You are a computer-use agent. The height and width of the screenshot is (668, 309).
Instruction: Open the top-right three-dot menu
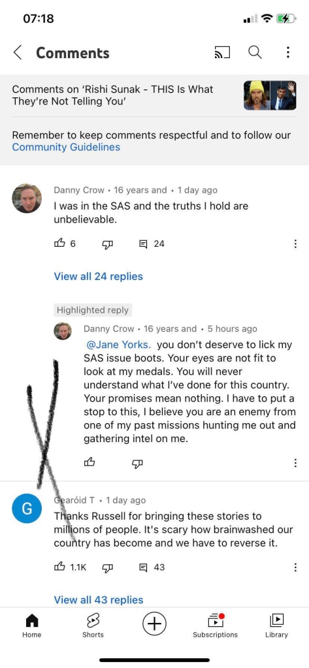coord(287,52)
